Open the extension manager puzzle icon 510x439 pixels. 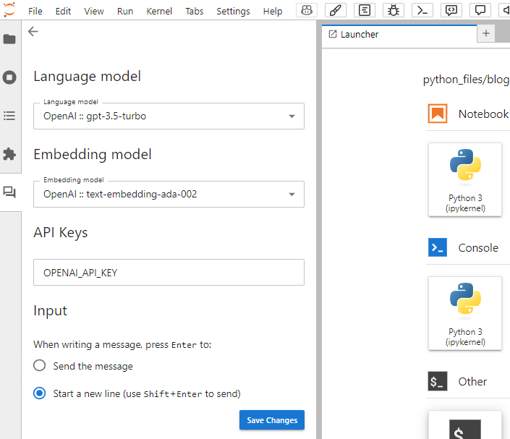[x=9, y=154]
